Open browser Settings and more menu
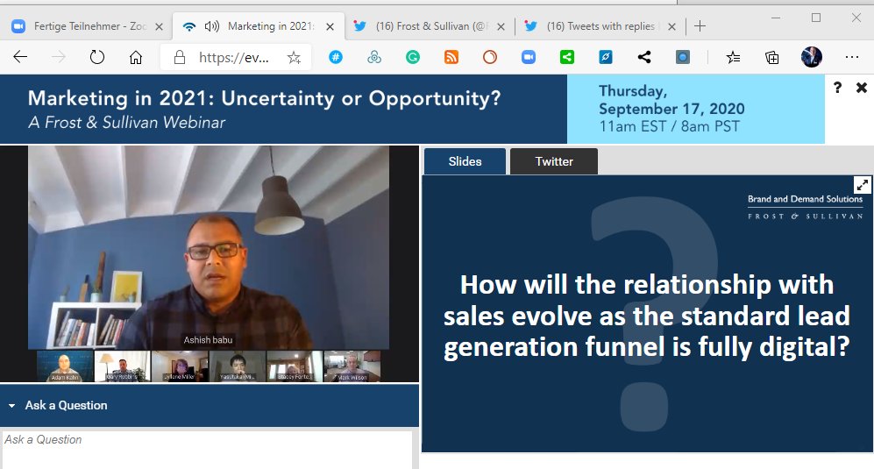Screen dimensions: 874x469 (852, 57)
